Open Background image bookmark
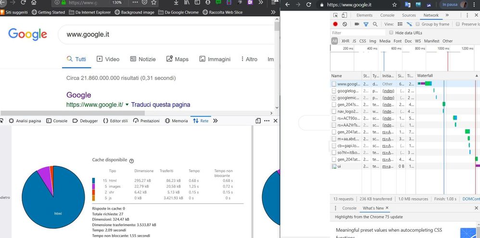 tap(134, 12)
